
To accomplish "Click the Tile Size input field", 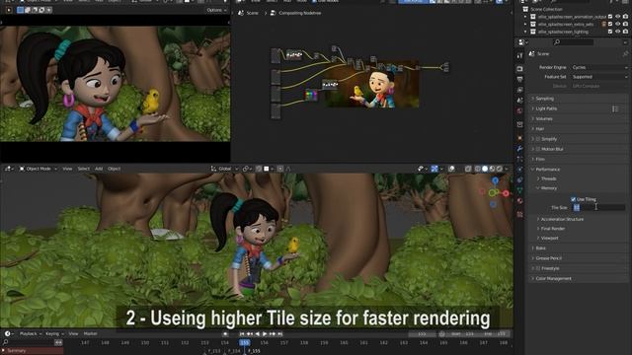I will [x=599, y=208].
